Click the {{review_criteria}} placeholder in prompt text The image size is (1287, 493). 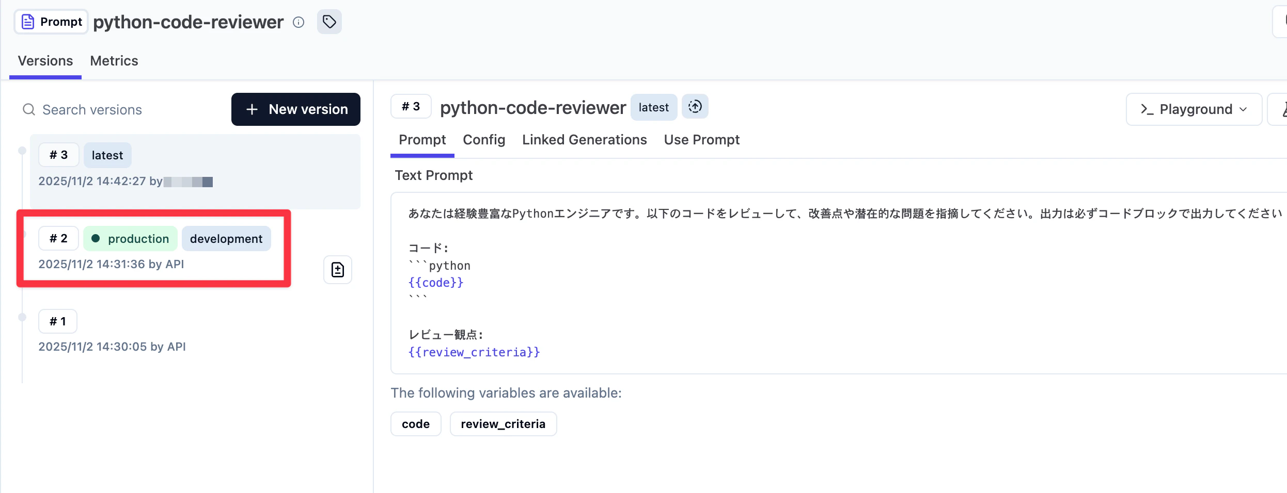(474, 352)
